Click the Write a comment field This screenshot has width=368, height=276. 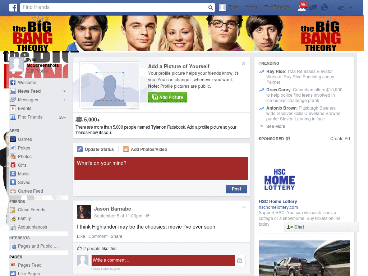(x=163, y=261)
